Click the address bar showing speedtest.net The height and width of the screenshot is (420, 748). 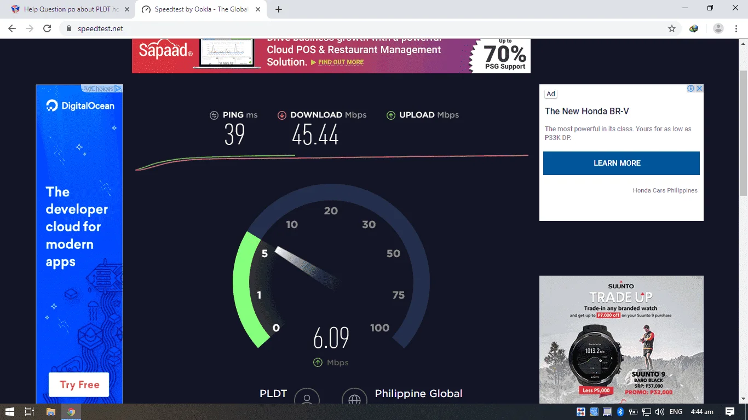pyautogui.click(x=370, y=28)
